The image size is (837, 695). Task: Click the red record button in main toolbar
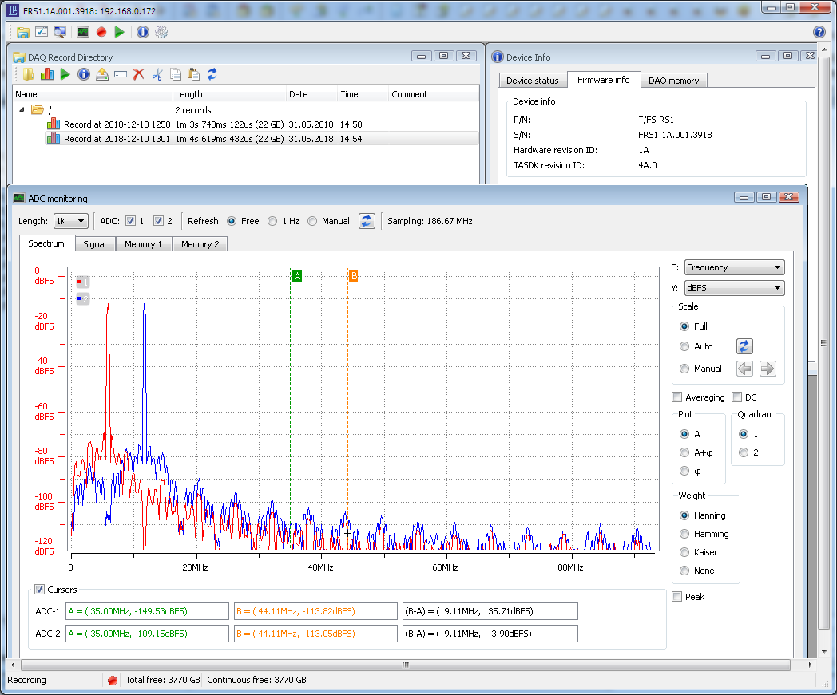coord(101,32)
